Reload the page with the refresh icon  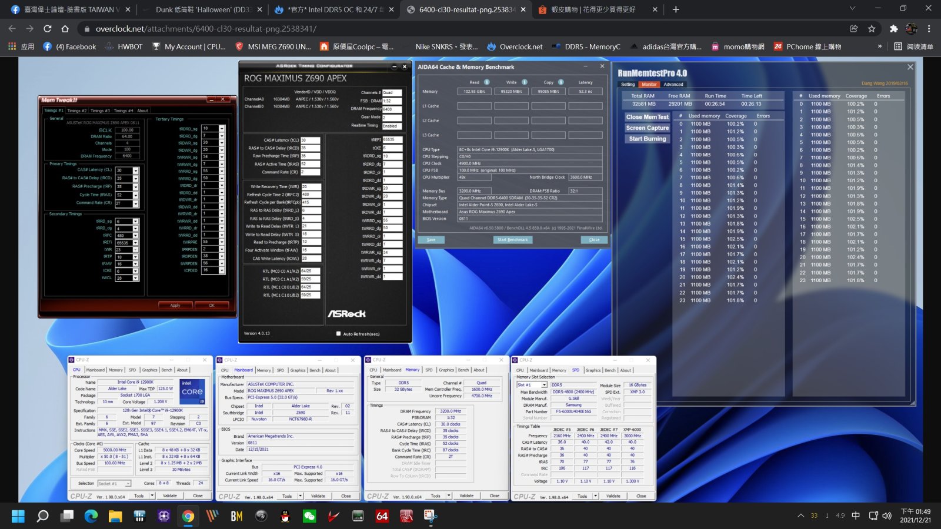click(48, 28)
